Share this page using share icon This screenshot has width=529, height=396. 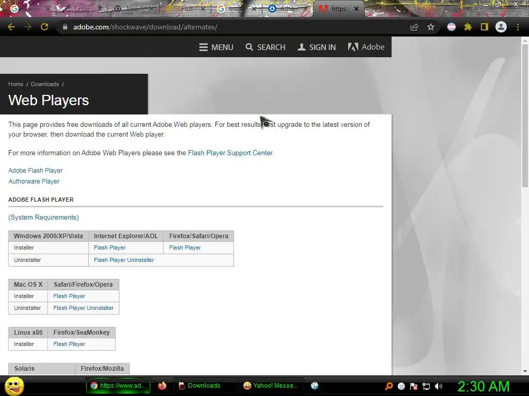414,27
